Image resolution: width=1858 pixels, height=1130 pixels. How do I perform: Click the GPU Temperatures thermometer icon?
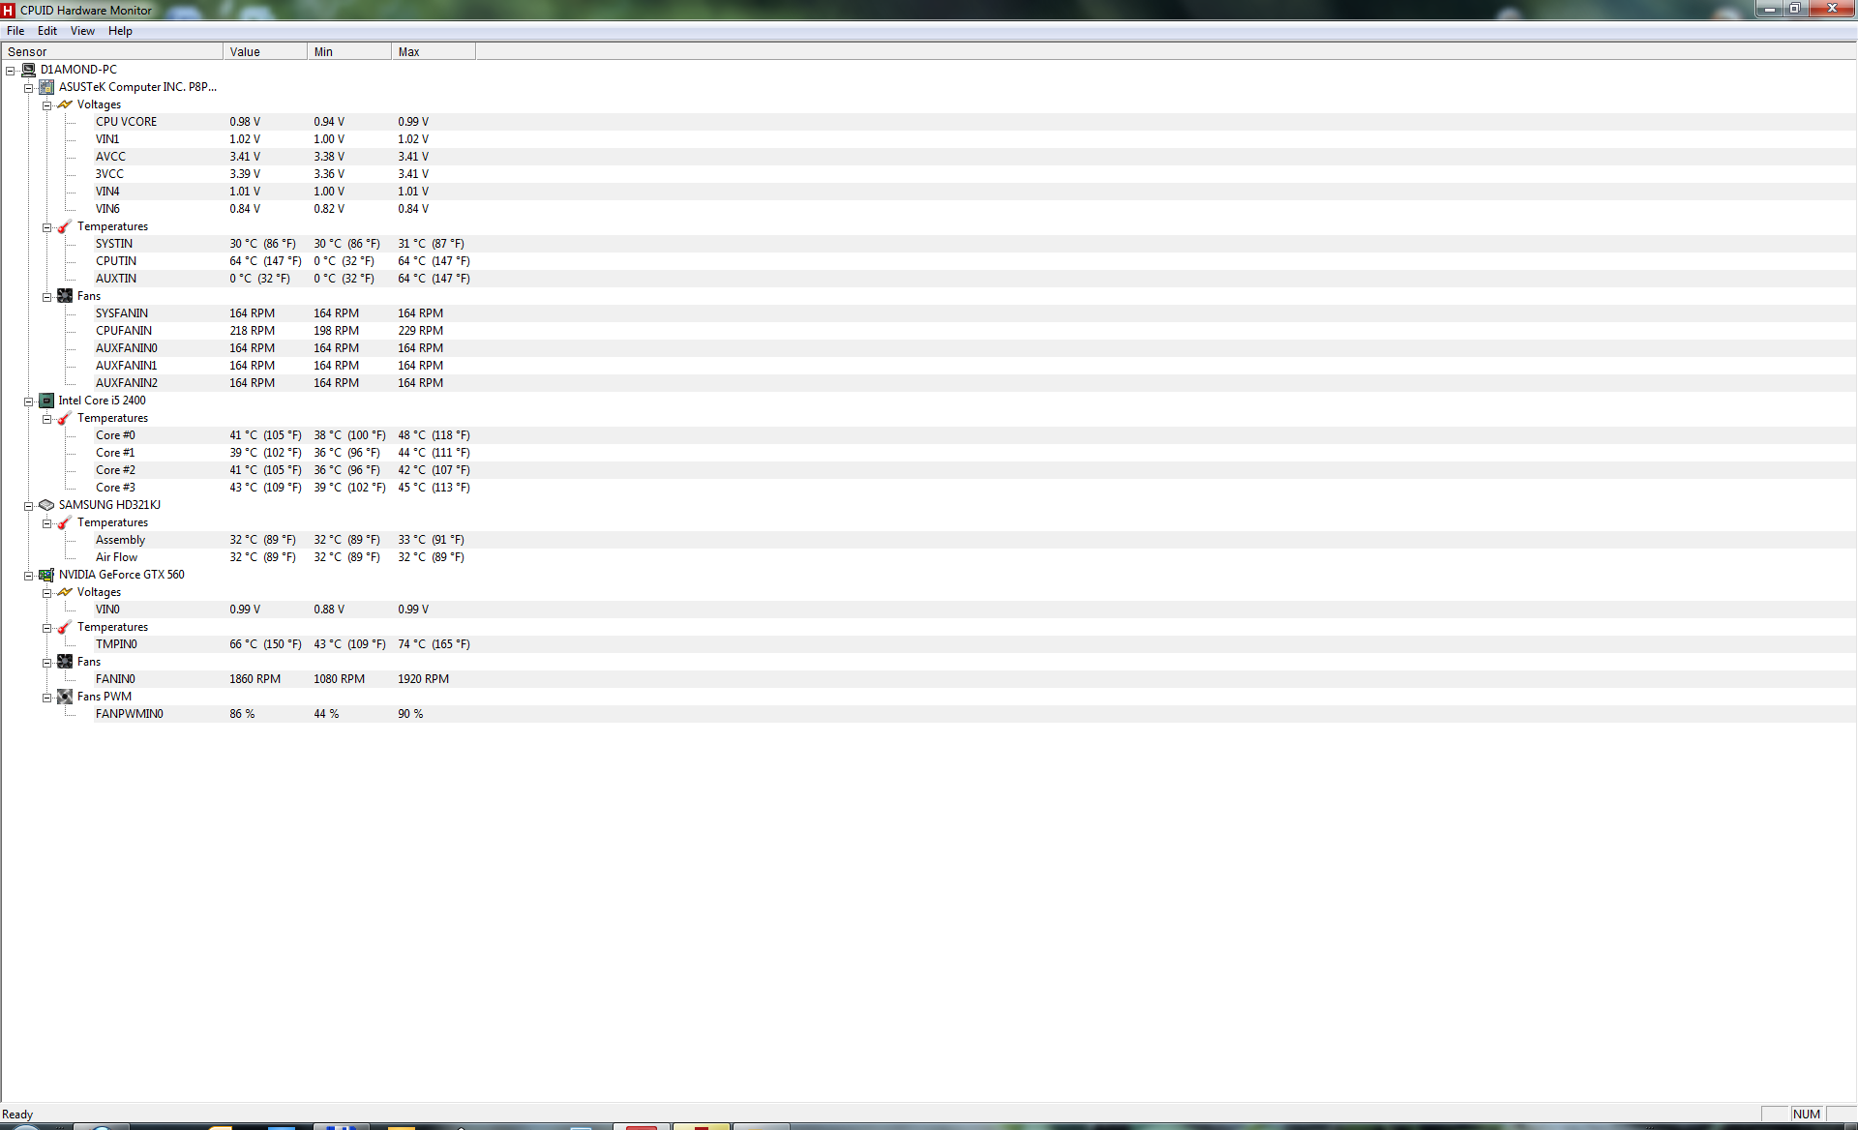click(x=65, y=627)
